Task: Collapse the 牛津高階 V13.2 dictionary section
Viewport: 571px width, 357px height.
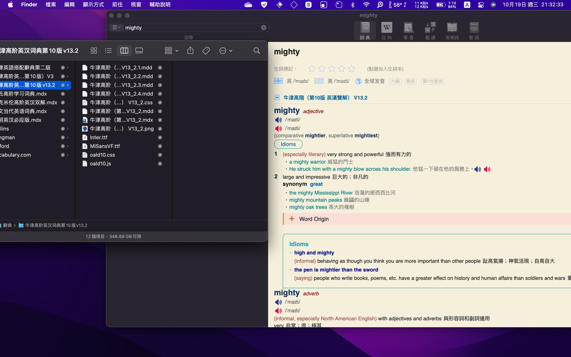Action: (x=277, y=98)
